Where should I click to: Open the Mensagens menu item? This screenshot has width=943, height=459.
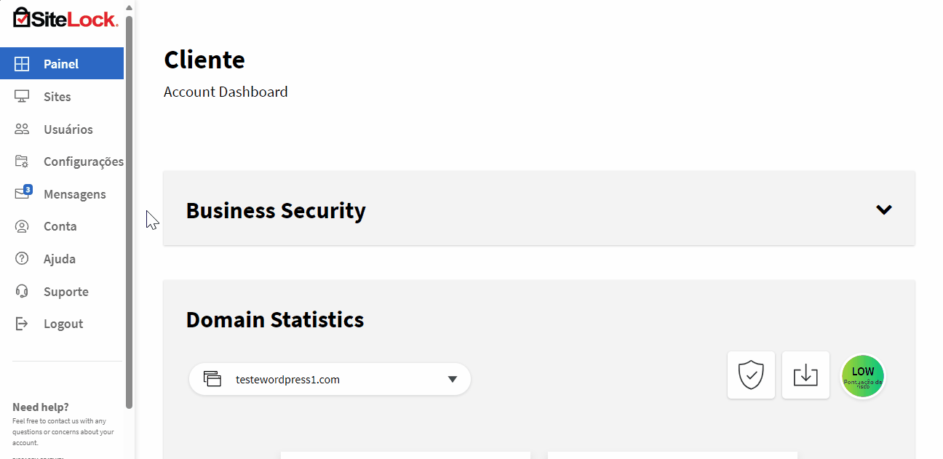(x=62, y=194)
